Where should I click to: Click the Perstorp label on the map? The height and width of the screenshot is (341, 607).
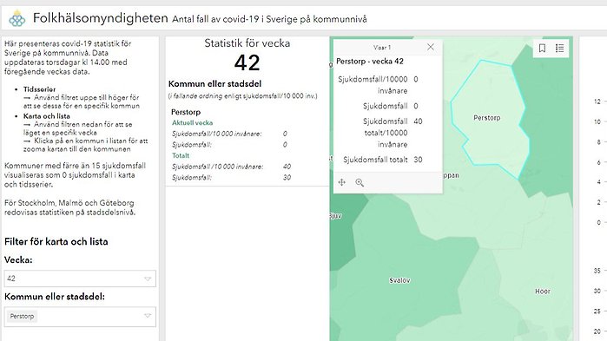[487, 117]
